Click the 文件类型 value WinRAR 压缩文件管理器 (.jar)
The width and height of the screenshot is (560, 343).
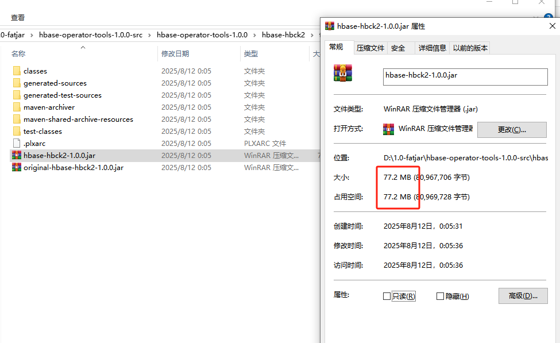point(431,109)
